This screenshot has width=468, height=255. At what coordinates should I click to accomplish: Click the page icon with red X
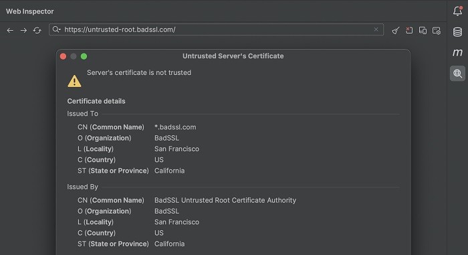pos(409,30)
